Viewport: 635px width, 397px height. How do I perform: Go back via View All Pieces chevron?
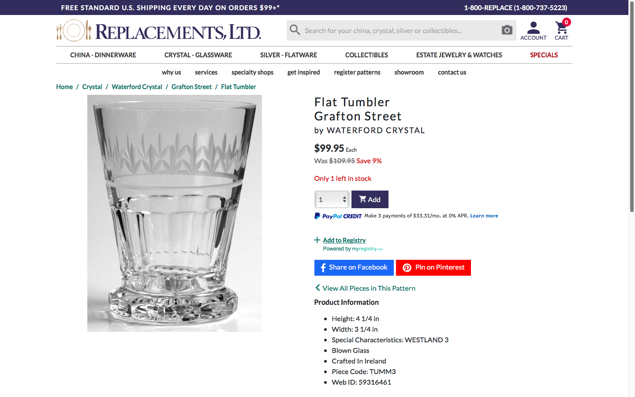(317, 288)
